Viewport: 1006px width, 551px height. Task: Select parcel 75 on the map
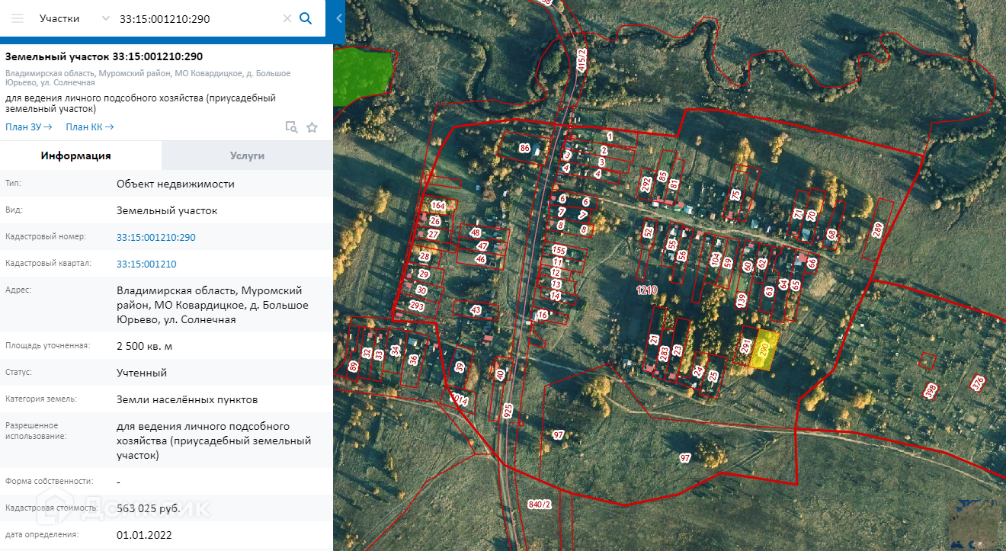[735, 194]
